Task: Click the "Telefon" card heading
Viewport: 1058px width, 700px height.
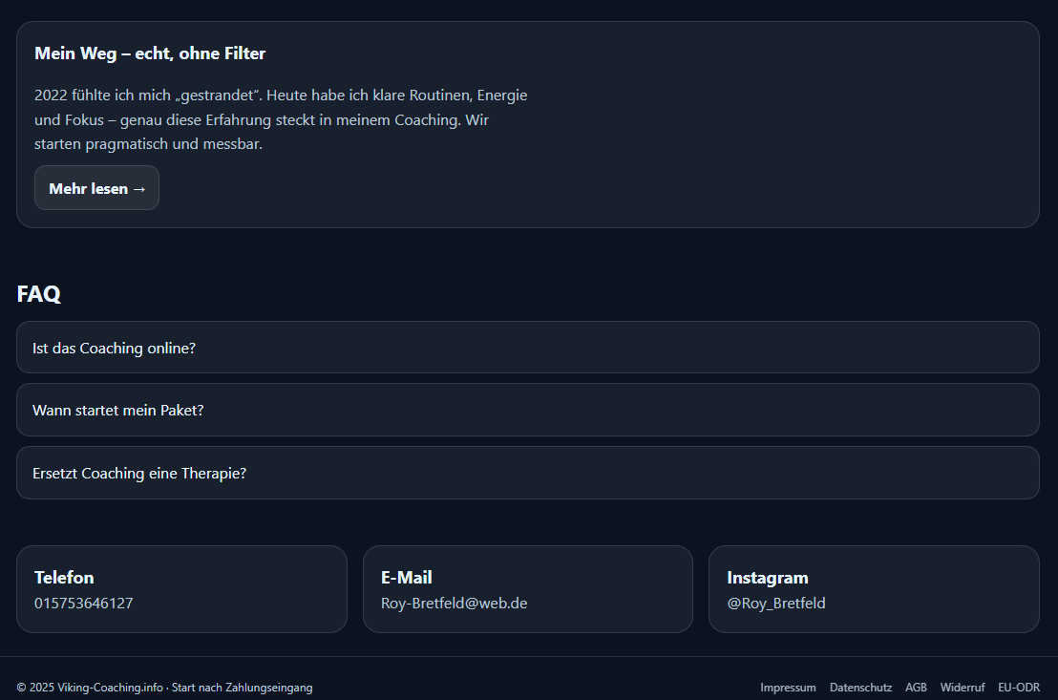Action: (x=64, y=578)
